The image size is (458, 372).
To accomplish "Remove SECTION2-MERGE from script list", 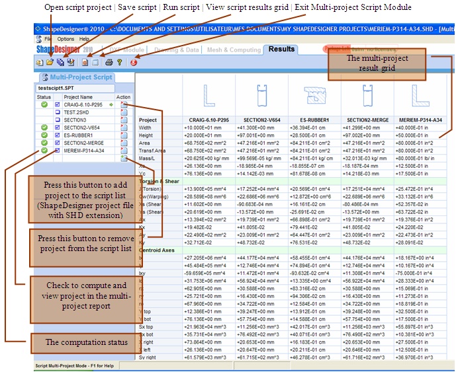I will [x=124, y=143].
